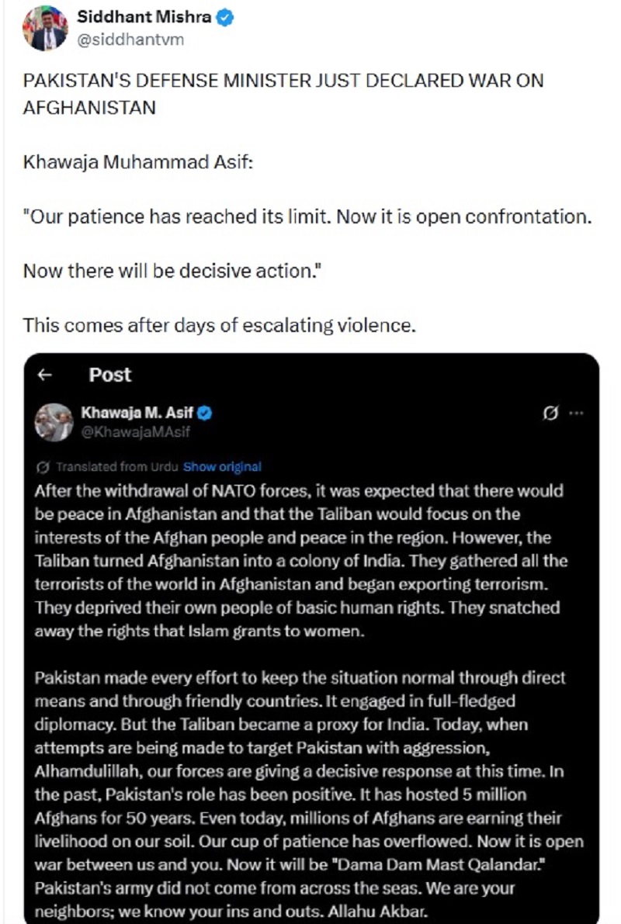Open the three-dot more options menu

tap(576, 414)
